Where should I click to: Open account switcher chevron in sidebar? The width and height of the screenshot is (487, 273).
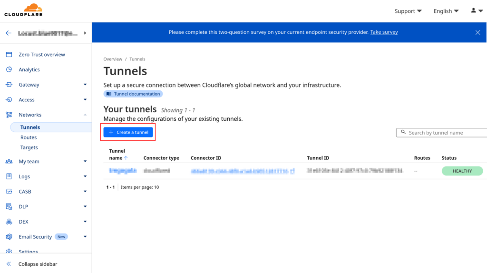[85, 33]
